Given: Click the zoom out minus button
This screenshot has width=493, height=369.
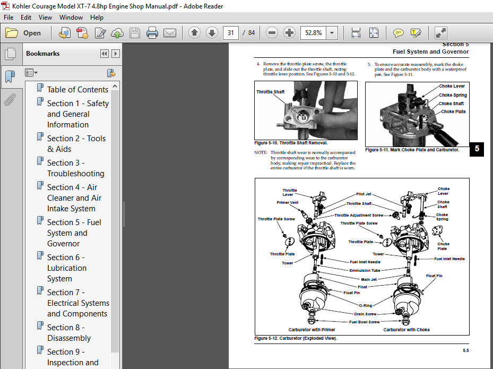Looking at the screenshot, I should pos(272,33).
